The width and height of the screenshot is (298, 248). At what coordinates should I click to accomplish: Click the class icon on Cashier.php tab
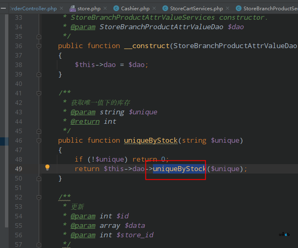click(x=116, y=8)
